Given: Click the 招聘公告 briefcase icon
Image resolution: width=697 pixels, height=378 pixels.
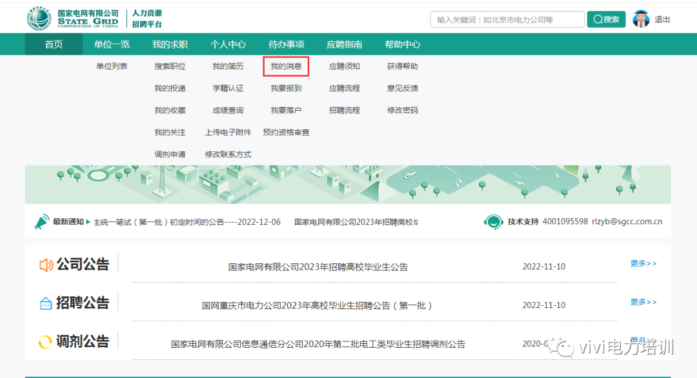Looking at the screenshot, I should click(46, 303).
